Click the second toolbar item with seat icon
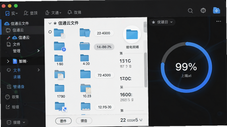The image size is (227, 127). [31, 13]
